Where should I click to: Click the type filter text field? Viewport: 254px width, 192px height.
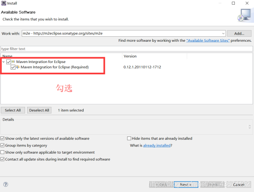pos(127,49)
